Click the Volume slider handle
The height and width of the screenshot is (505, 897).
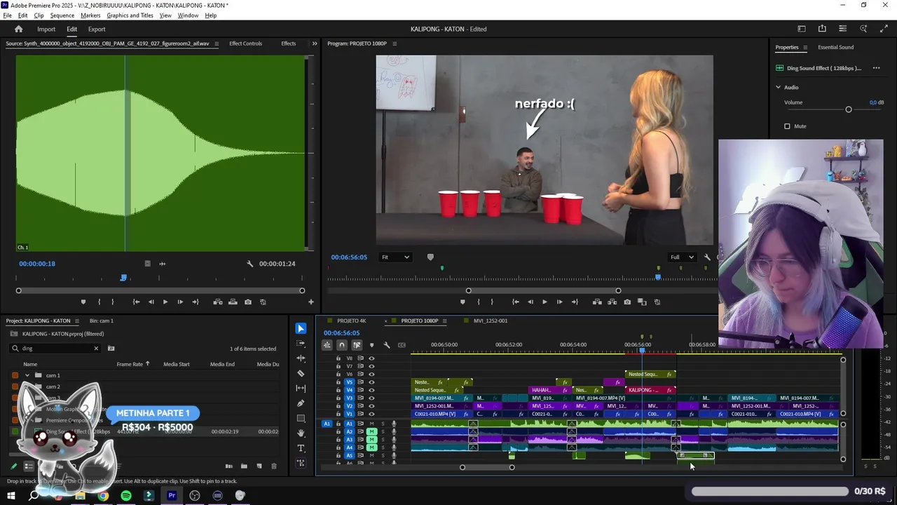coord(849,109)
